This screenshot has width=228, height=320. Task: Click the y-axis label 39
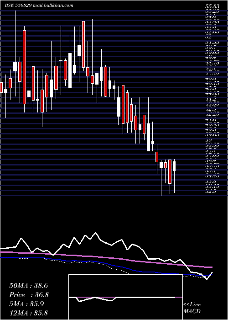pyautogui.click(x=208, y=140)
